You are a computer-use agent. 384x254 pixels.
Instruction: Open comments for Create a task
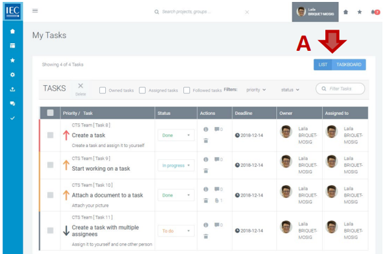[x=218, y=129]
